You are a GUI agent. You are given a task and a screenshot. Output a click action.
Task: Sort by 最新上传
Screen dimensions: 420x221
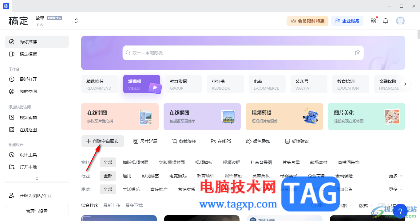click(112, 205)
